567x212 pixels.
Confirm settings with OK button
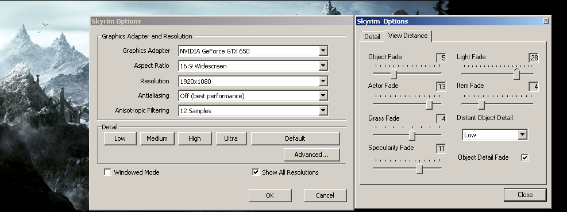coord(270,195)
